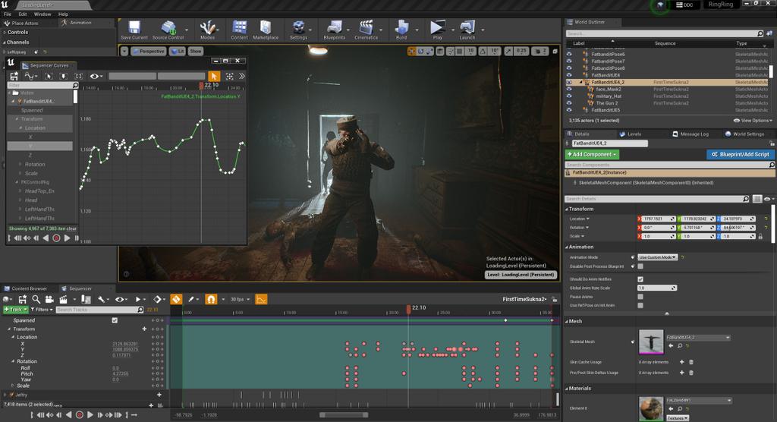Toggle Pause Anims checkbox
Viewport: 777px width, 422px height.
(x=640, y=297)
